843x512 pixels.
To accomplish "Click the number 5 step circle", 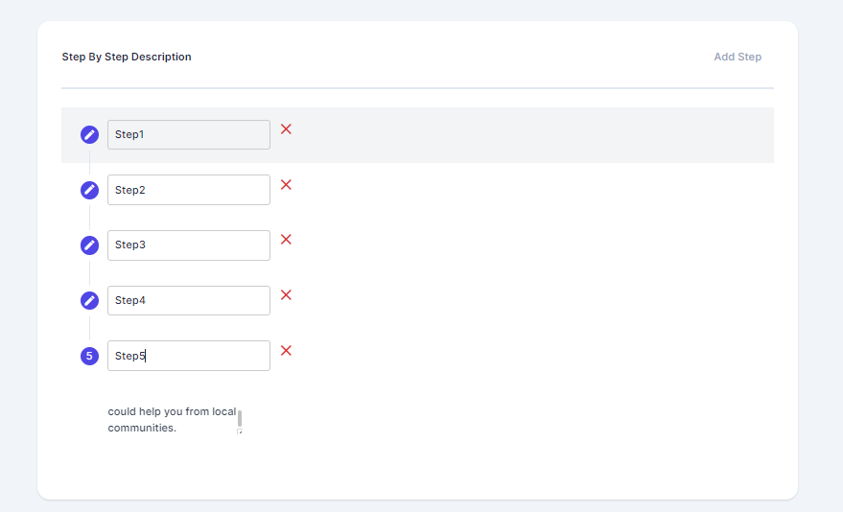I will point(89,357).
